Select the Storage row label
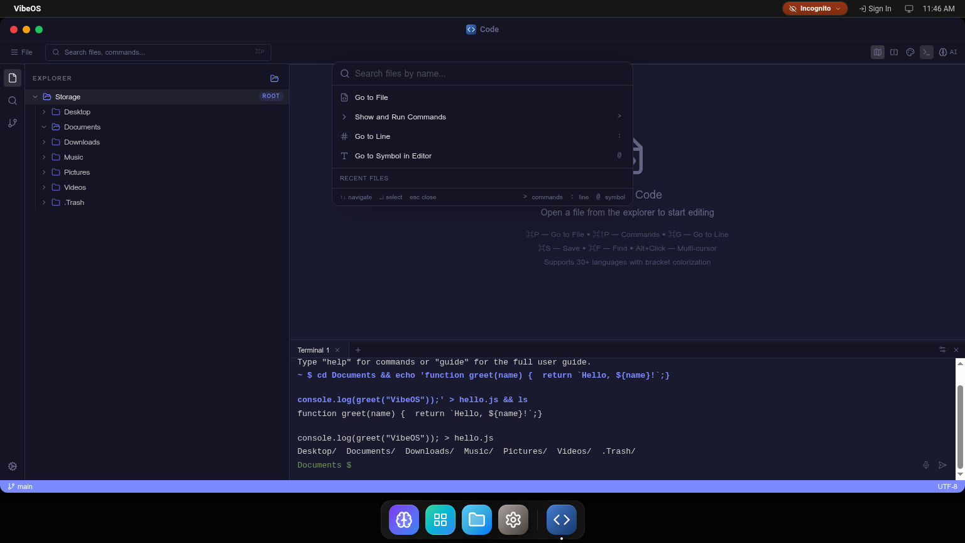 pos(68,97)
